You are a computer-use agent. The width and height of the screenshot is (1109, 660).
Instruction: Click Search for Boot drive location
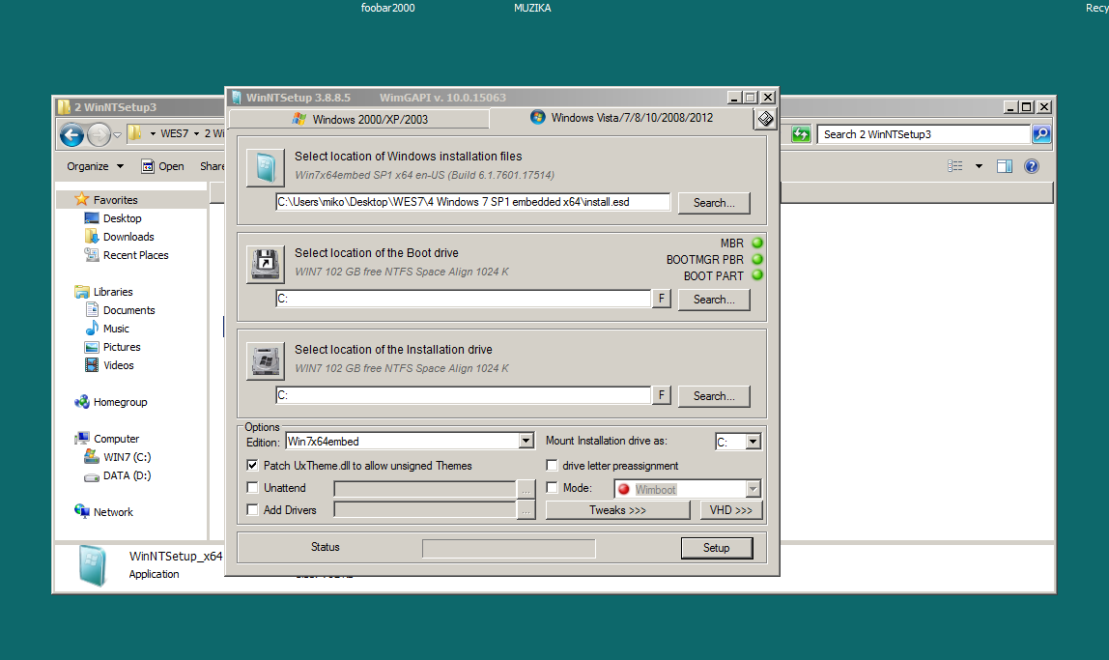714,300
